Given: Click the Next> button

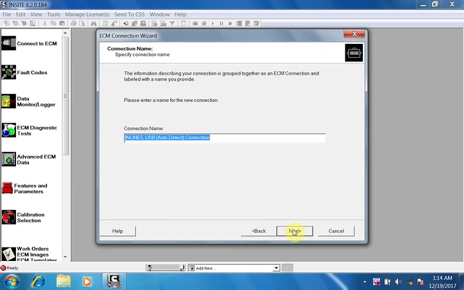Looking at the screenshot, I should point(295,231).
